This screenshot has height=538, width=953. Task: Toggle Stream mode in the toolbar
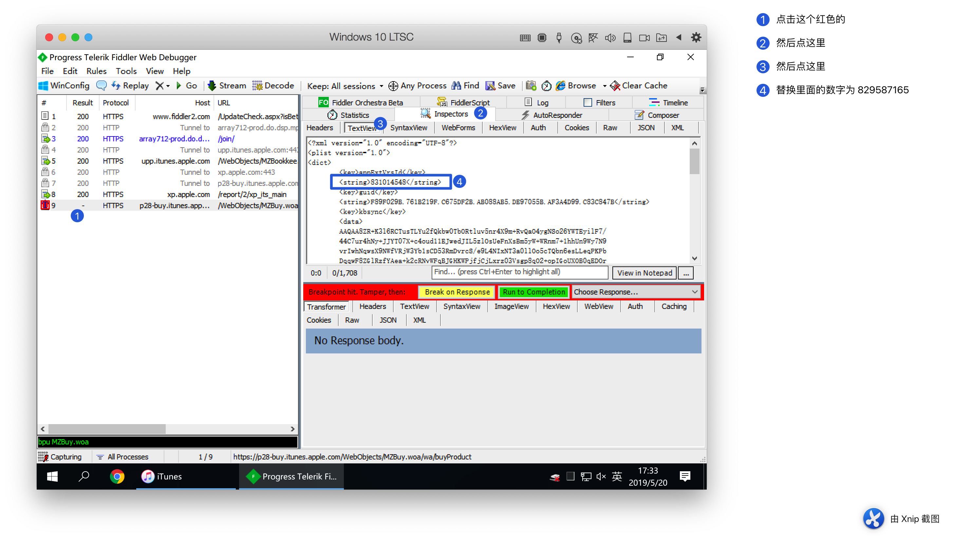[227, 86]
